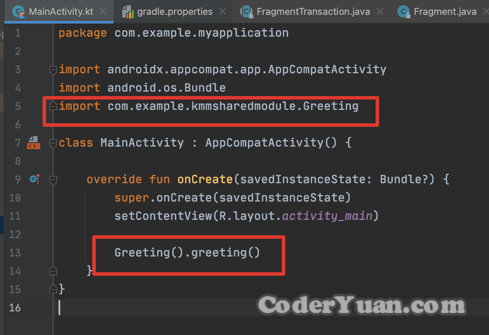This screenshot has width=489, height=335.
Task: Switch to the FragmentTransaction.java tab
Action: pos(312,11)
